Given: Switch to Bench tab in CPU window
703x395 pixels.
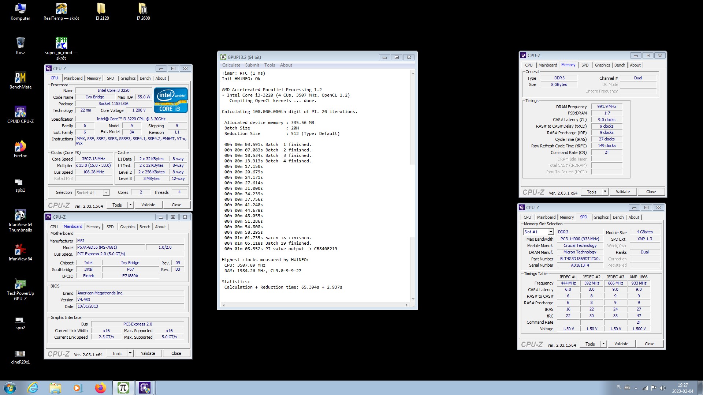Looking at the screenshot, I should [145, 78].
